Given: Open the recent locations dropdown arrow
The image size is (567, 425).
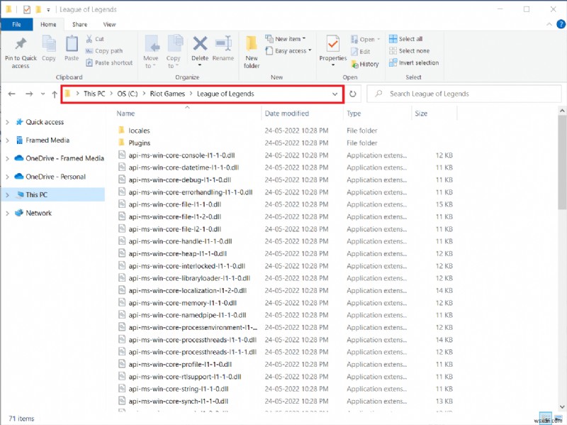Looking at the screenshot, I should click(x=43, y=94).
